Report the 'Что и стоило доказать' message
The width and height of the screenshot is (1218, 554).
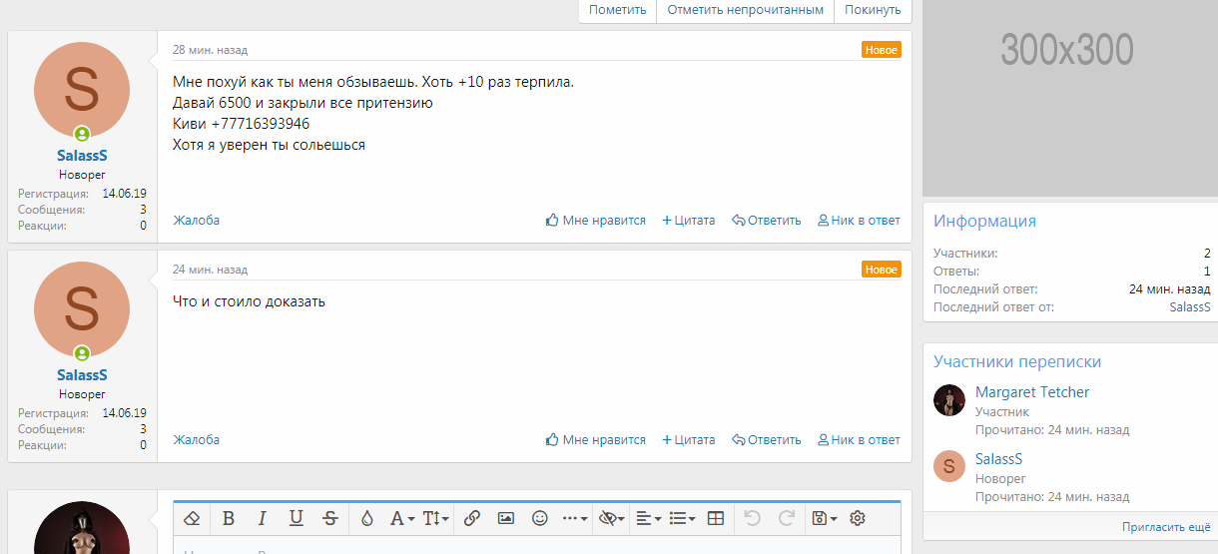click(x=197, y=440)
